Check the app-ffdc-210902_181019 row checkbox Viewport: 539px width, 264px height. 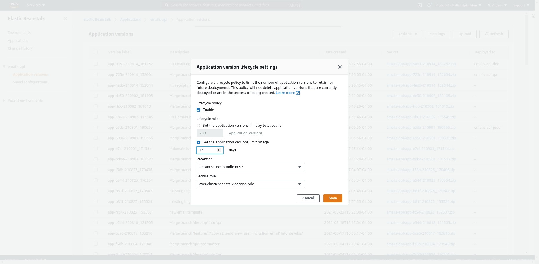(96, 106)
